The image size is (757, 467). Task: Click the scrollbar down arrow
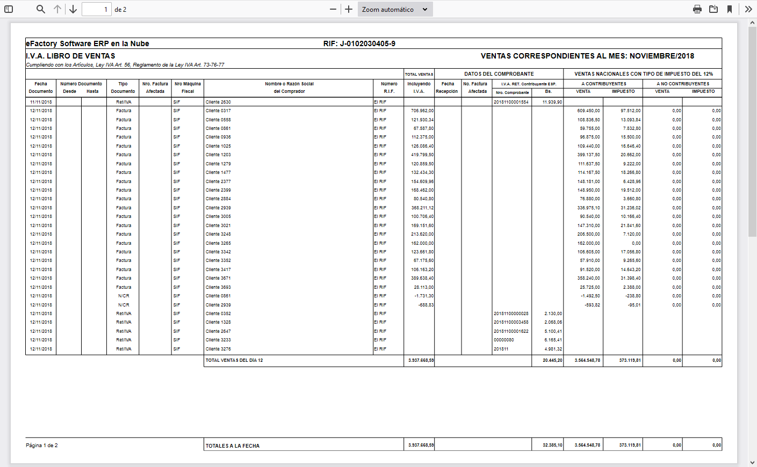pyautogui.click(x=753, y=462)
